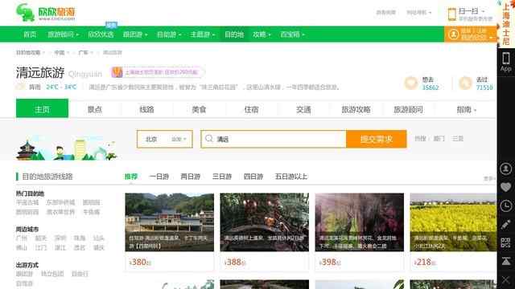Open the App phone icon in sidebar
This screenshot has width=515, height=289.
click(x=506, y=62)
